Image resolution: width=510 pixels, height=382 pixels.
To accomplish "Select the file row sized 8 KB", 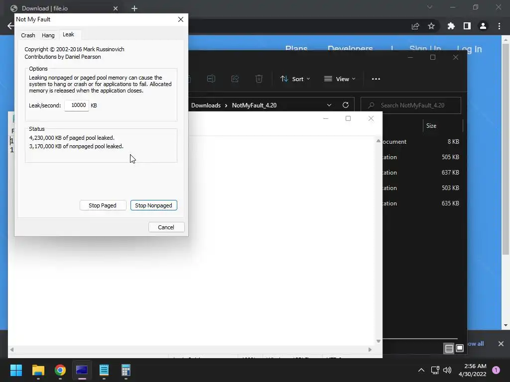I will coord(422,142).
